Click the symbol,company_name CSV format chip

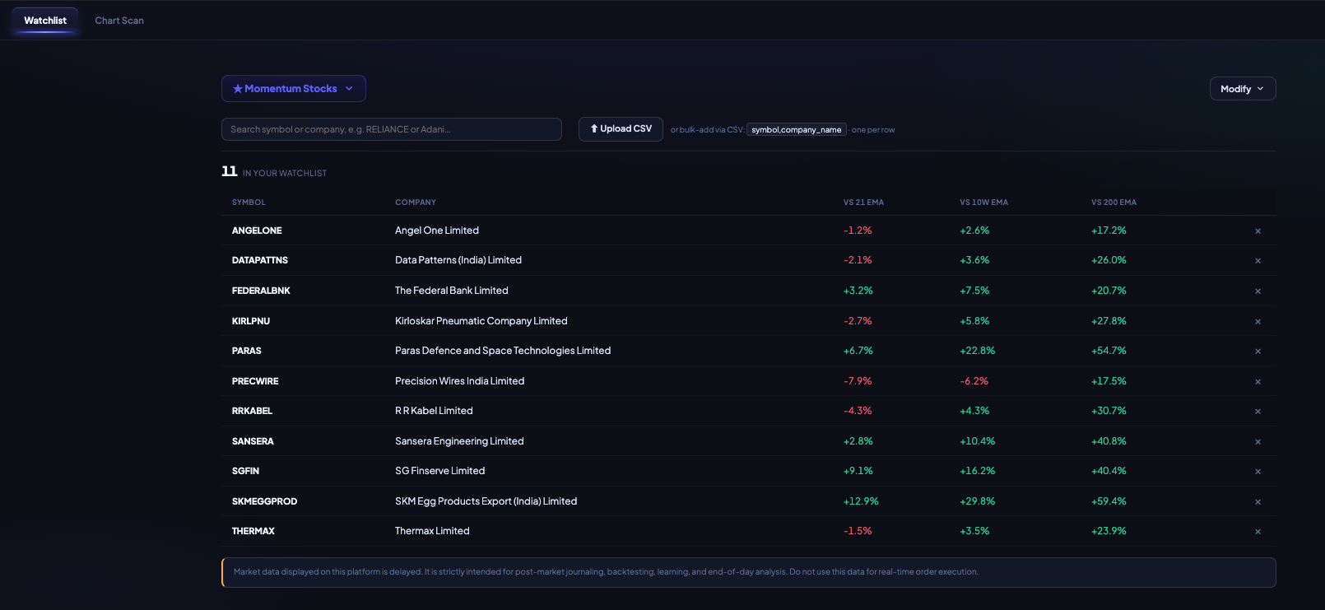point(797,130)
